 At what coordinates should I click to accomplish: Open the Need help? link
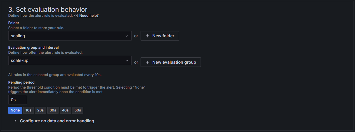89,16
